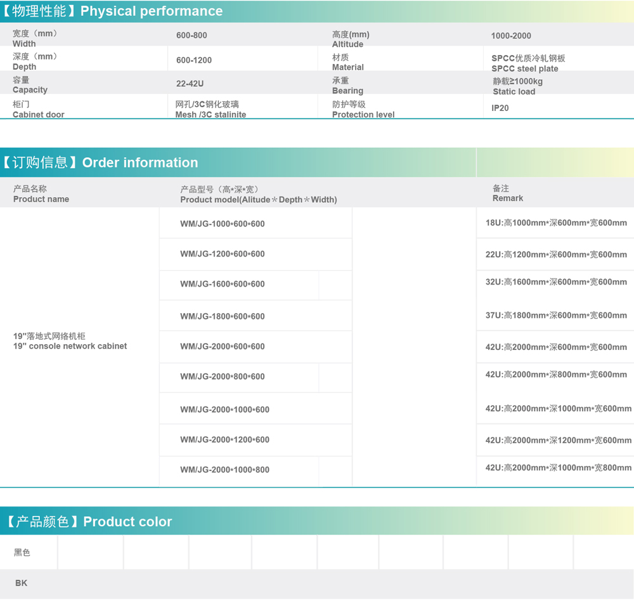Click model WM/JG-2000*1000*800
This screenshot has width=634, height=601.
click(x=224, y=470)
